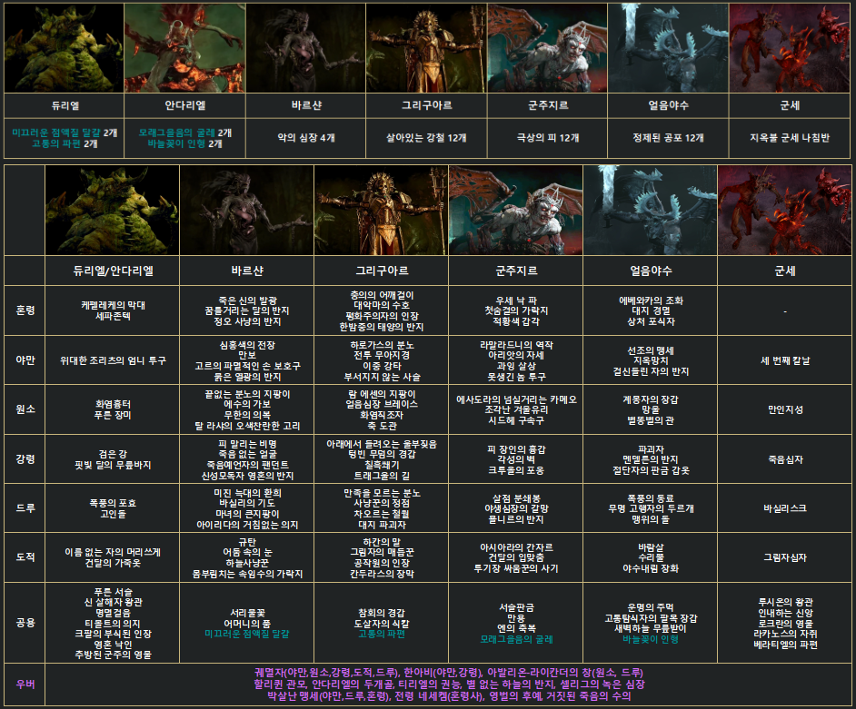Click '폭풍의 포효' in the 드루 row
Image resolution: width=856 pixels, height=709 pixels.
[x=113, y=503]
